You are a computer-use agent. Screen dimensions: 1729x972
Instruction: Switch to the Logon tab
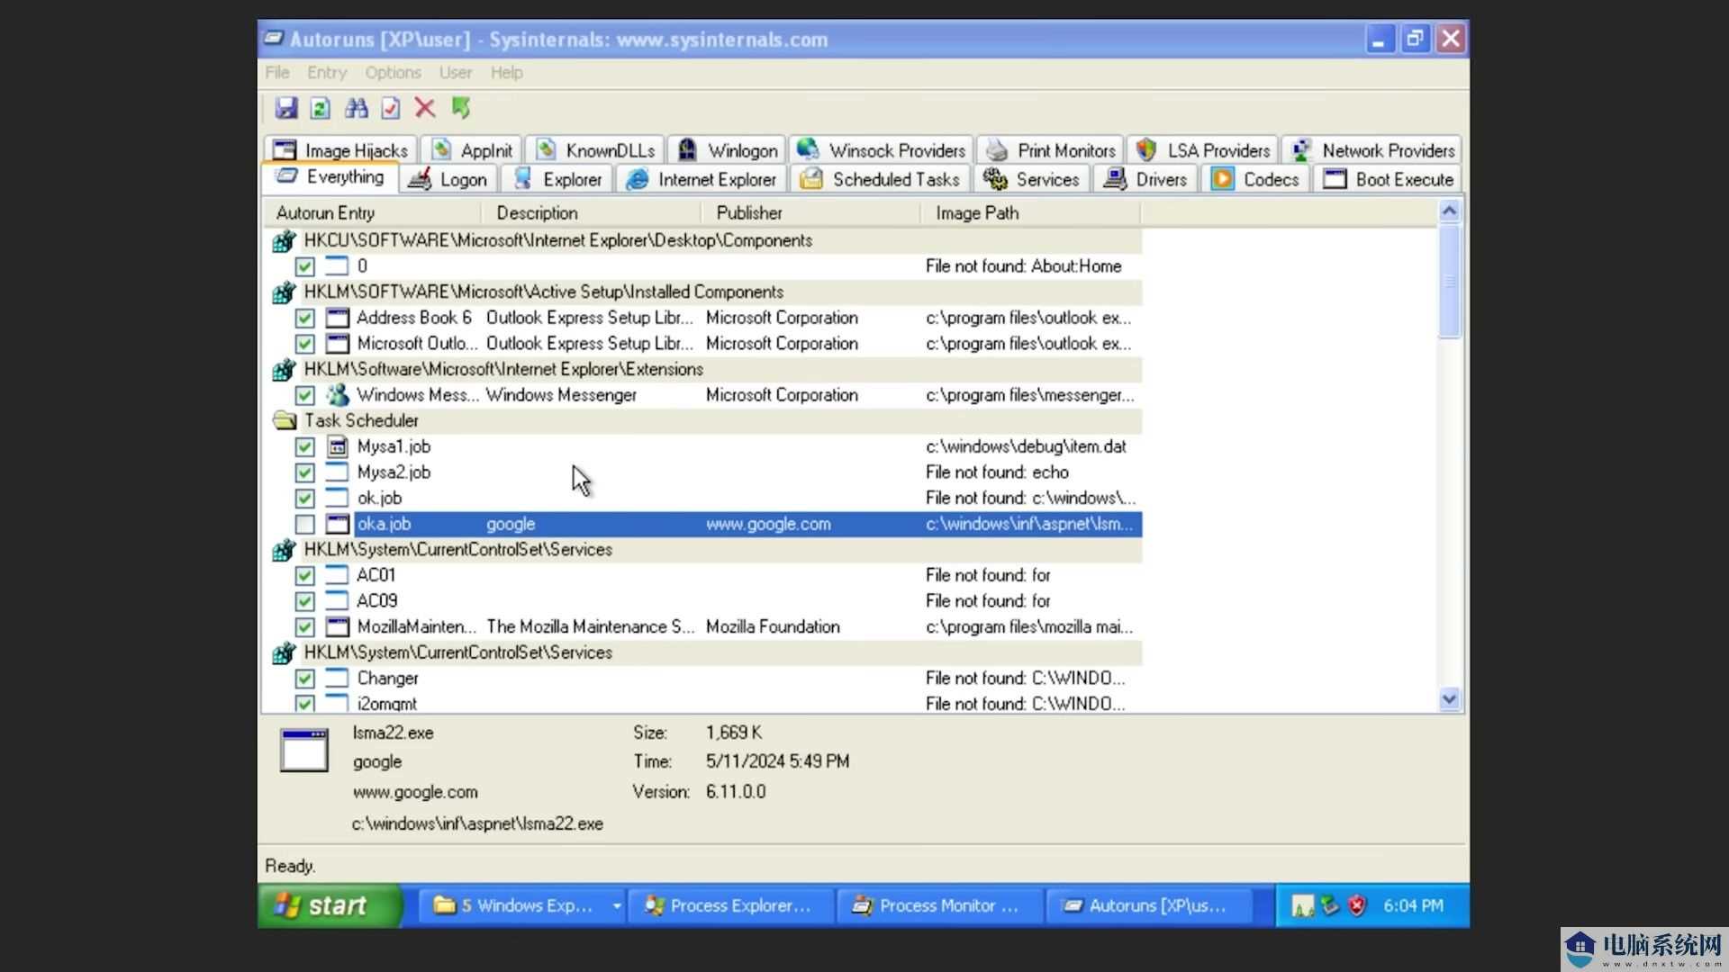pyautogui.click(x=448, y=179)
